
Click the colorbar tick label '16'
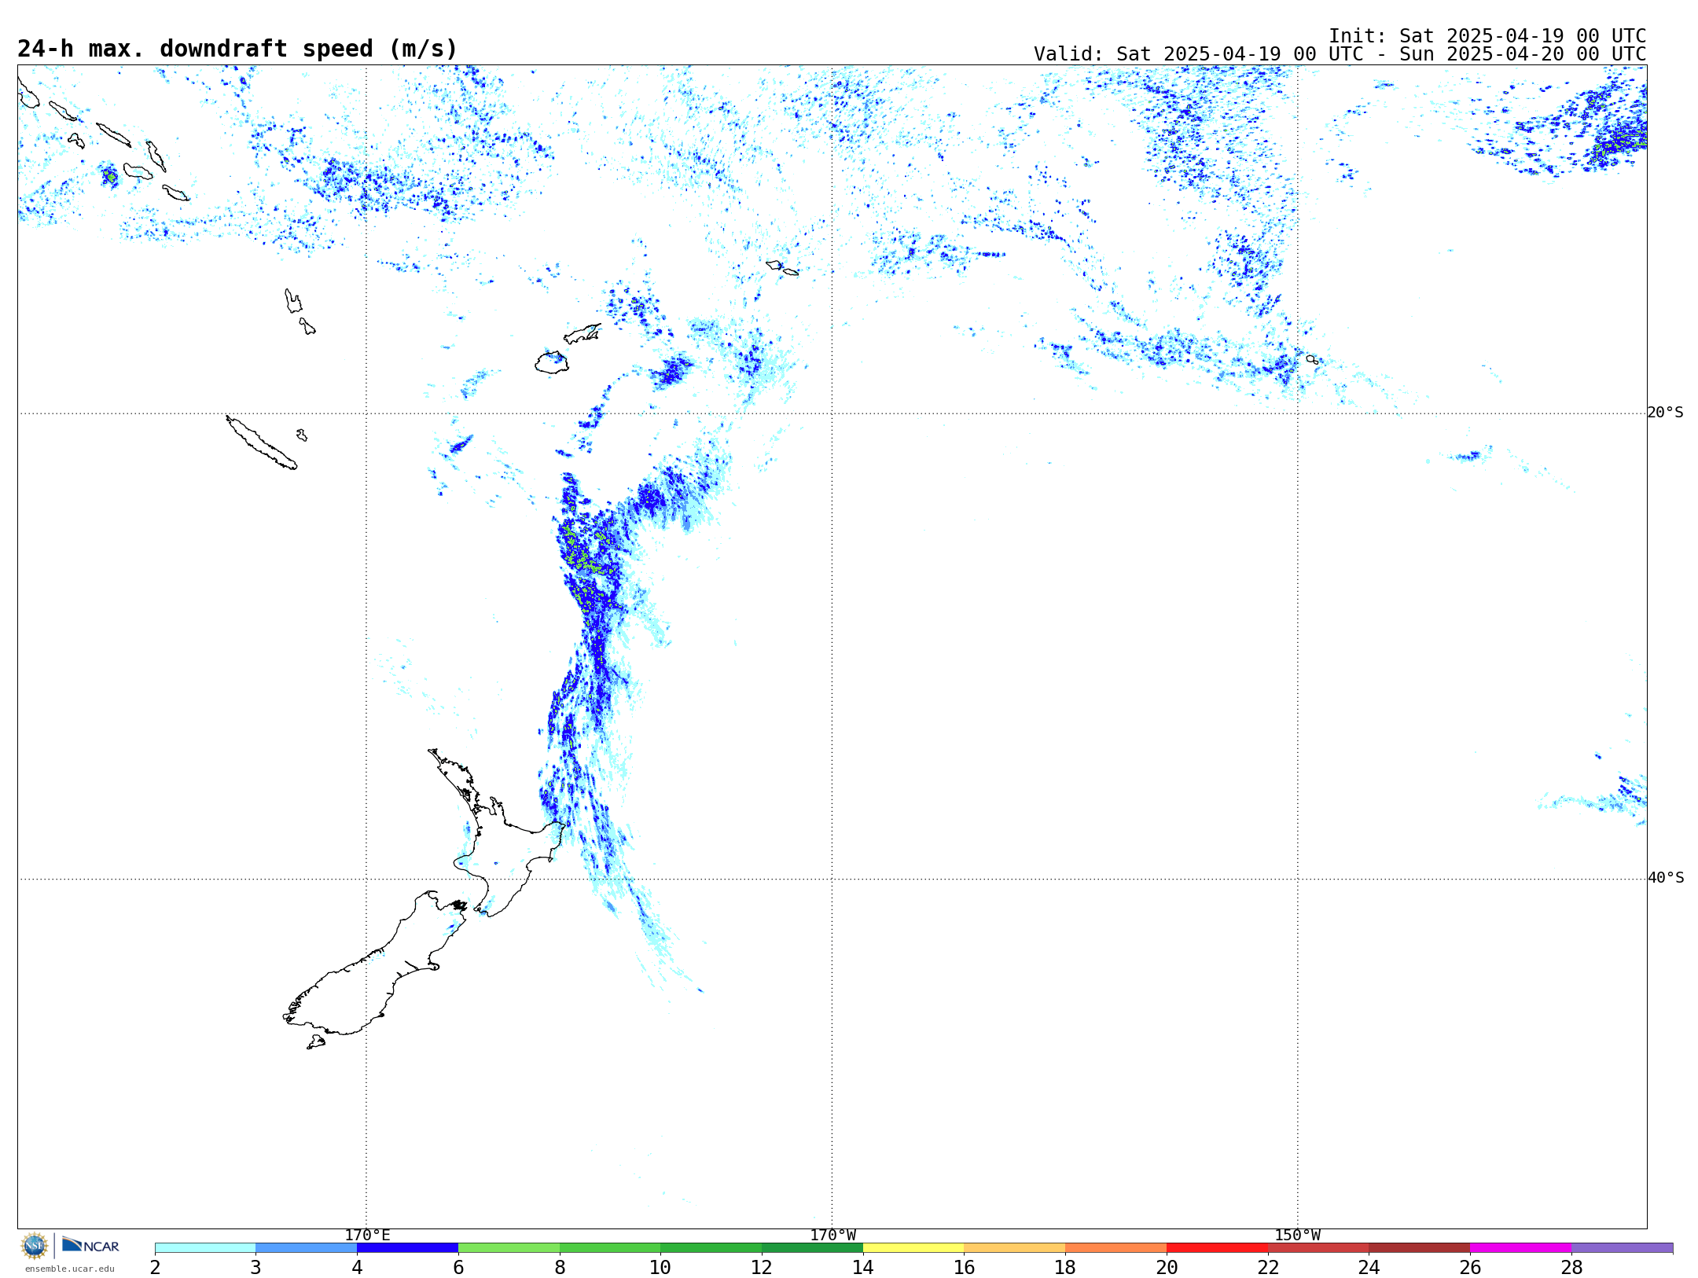coord(965,1268)
